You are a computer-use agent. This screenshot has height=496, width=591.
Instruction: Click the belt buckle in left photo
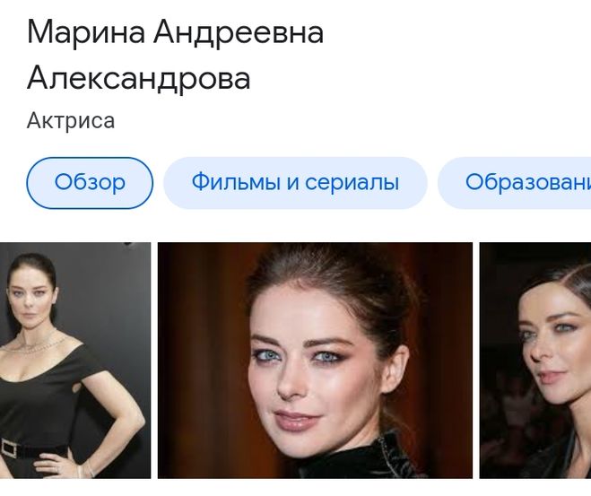8,449
